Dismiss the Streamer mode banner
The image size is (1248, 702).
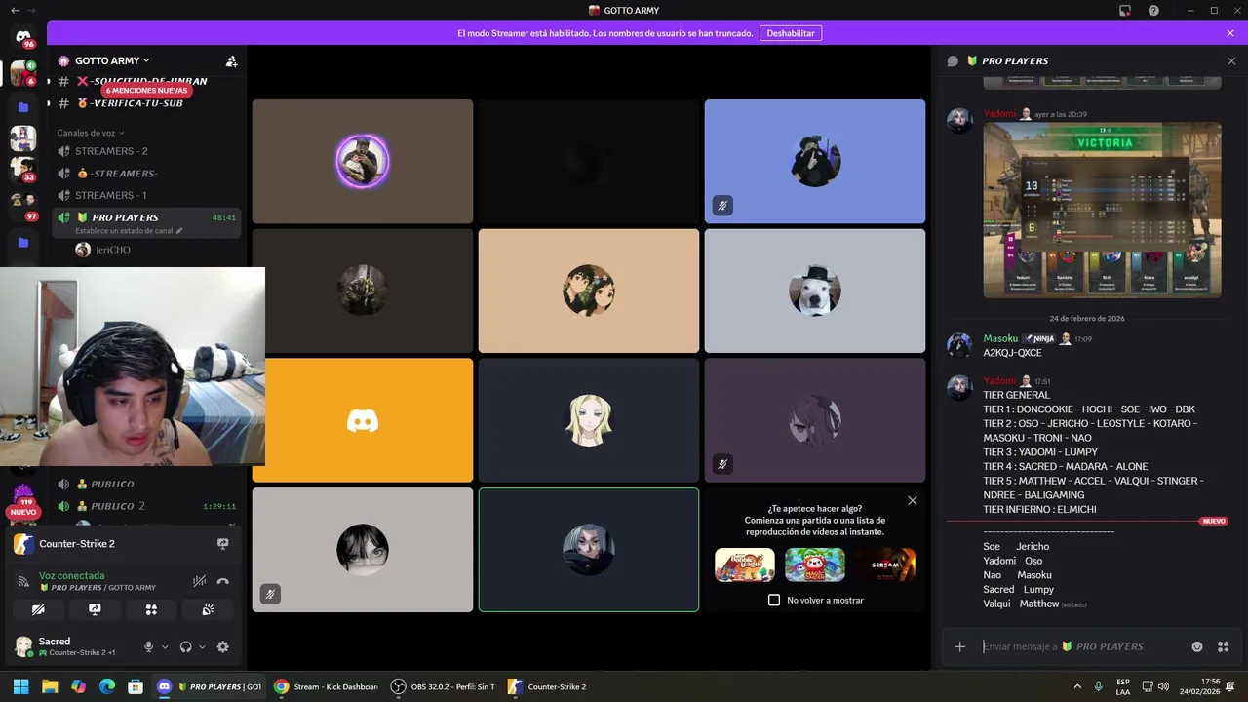[1230, 33]
